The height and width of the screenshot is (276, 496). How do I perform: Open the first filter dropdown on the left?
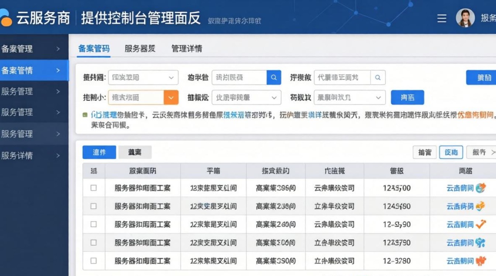point(143,77)
